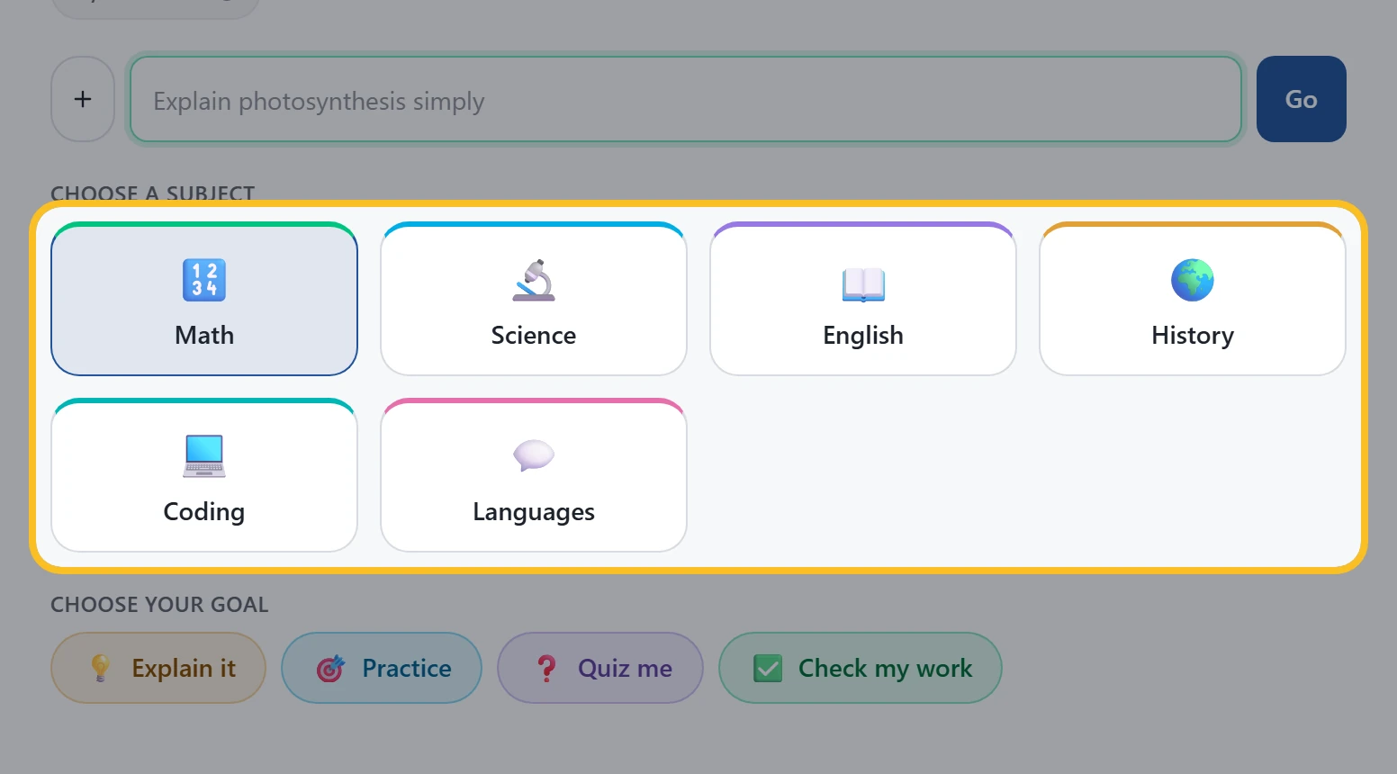Click the question mark icon on Quiz me

pyautogui.click(x=546, y=668)
